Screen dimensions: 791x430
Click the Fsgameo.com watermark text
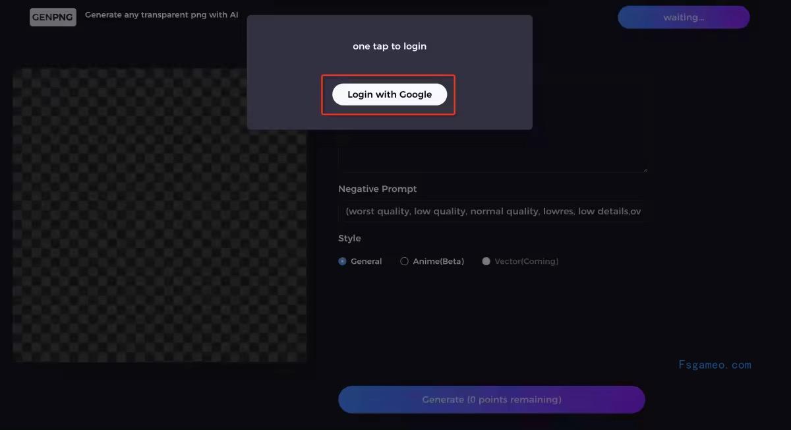coord(715,365)
